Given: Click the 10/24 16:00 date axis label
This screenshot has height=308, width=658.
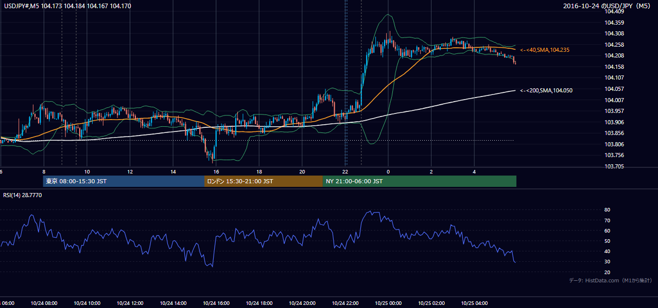Looking at the screenshot, I should click(216, 303).
